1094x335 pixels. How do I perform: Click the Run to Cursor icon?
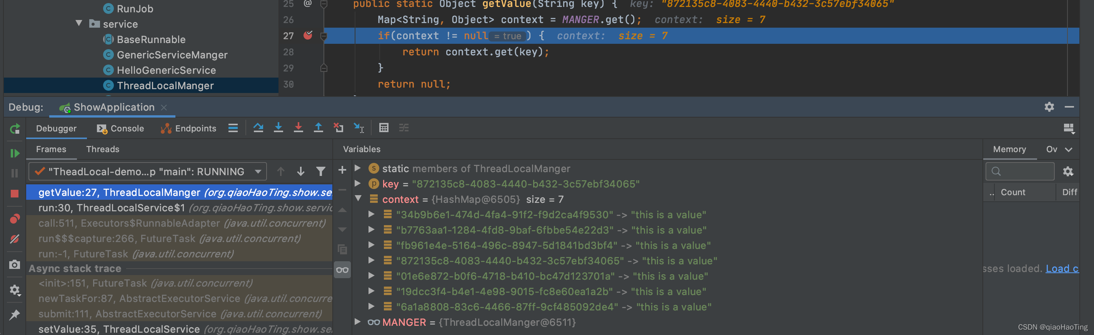point(359,128)
